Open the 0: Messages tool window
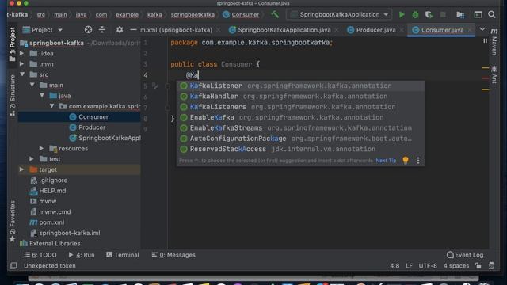This screenshot has height=285, width=507. click(x=173, y=255)
